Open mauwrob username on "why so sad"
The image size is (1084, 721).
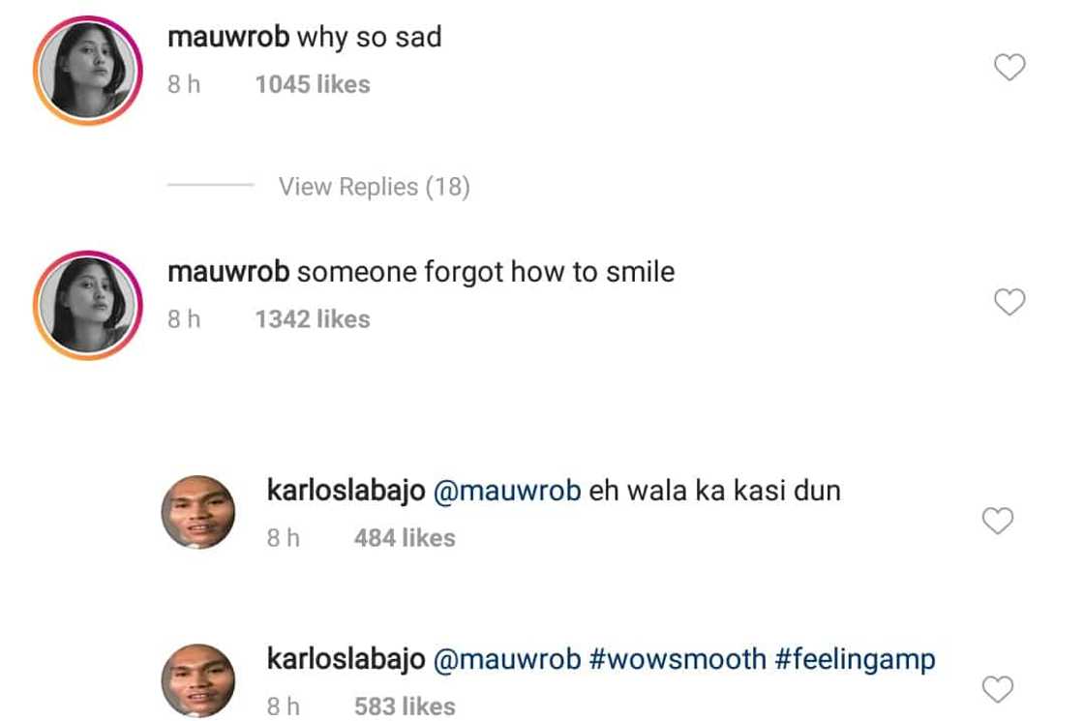[x=228, y=37]
